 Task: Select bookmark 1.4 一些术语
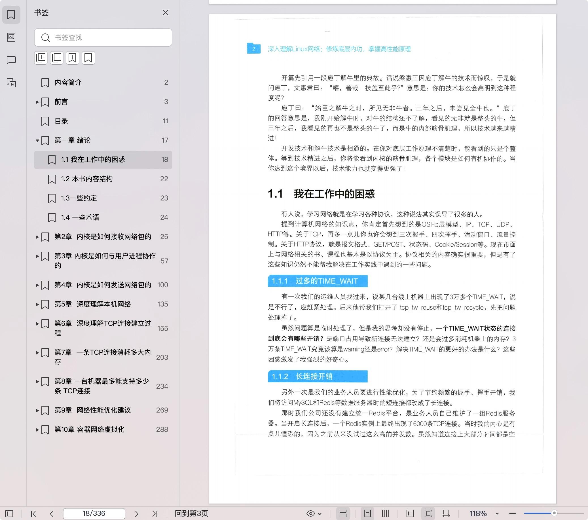pos(103,217)
